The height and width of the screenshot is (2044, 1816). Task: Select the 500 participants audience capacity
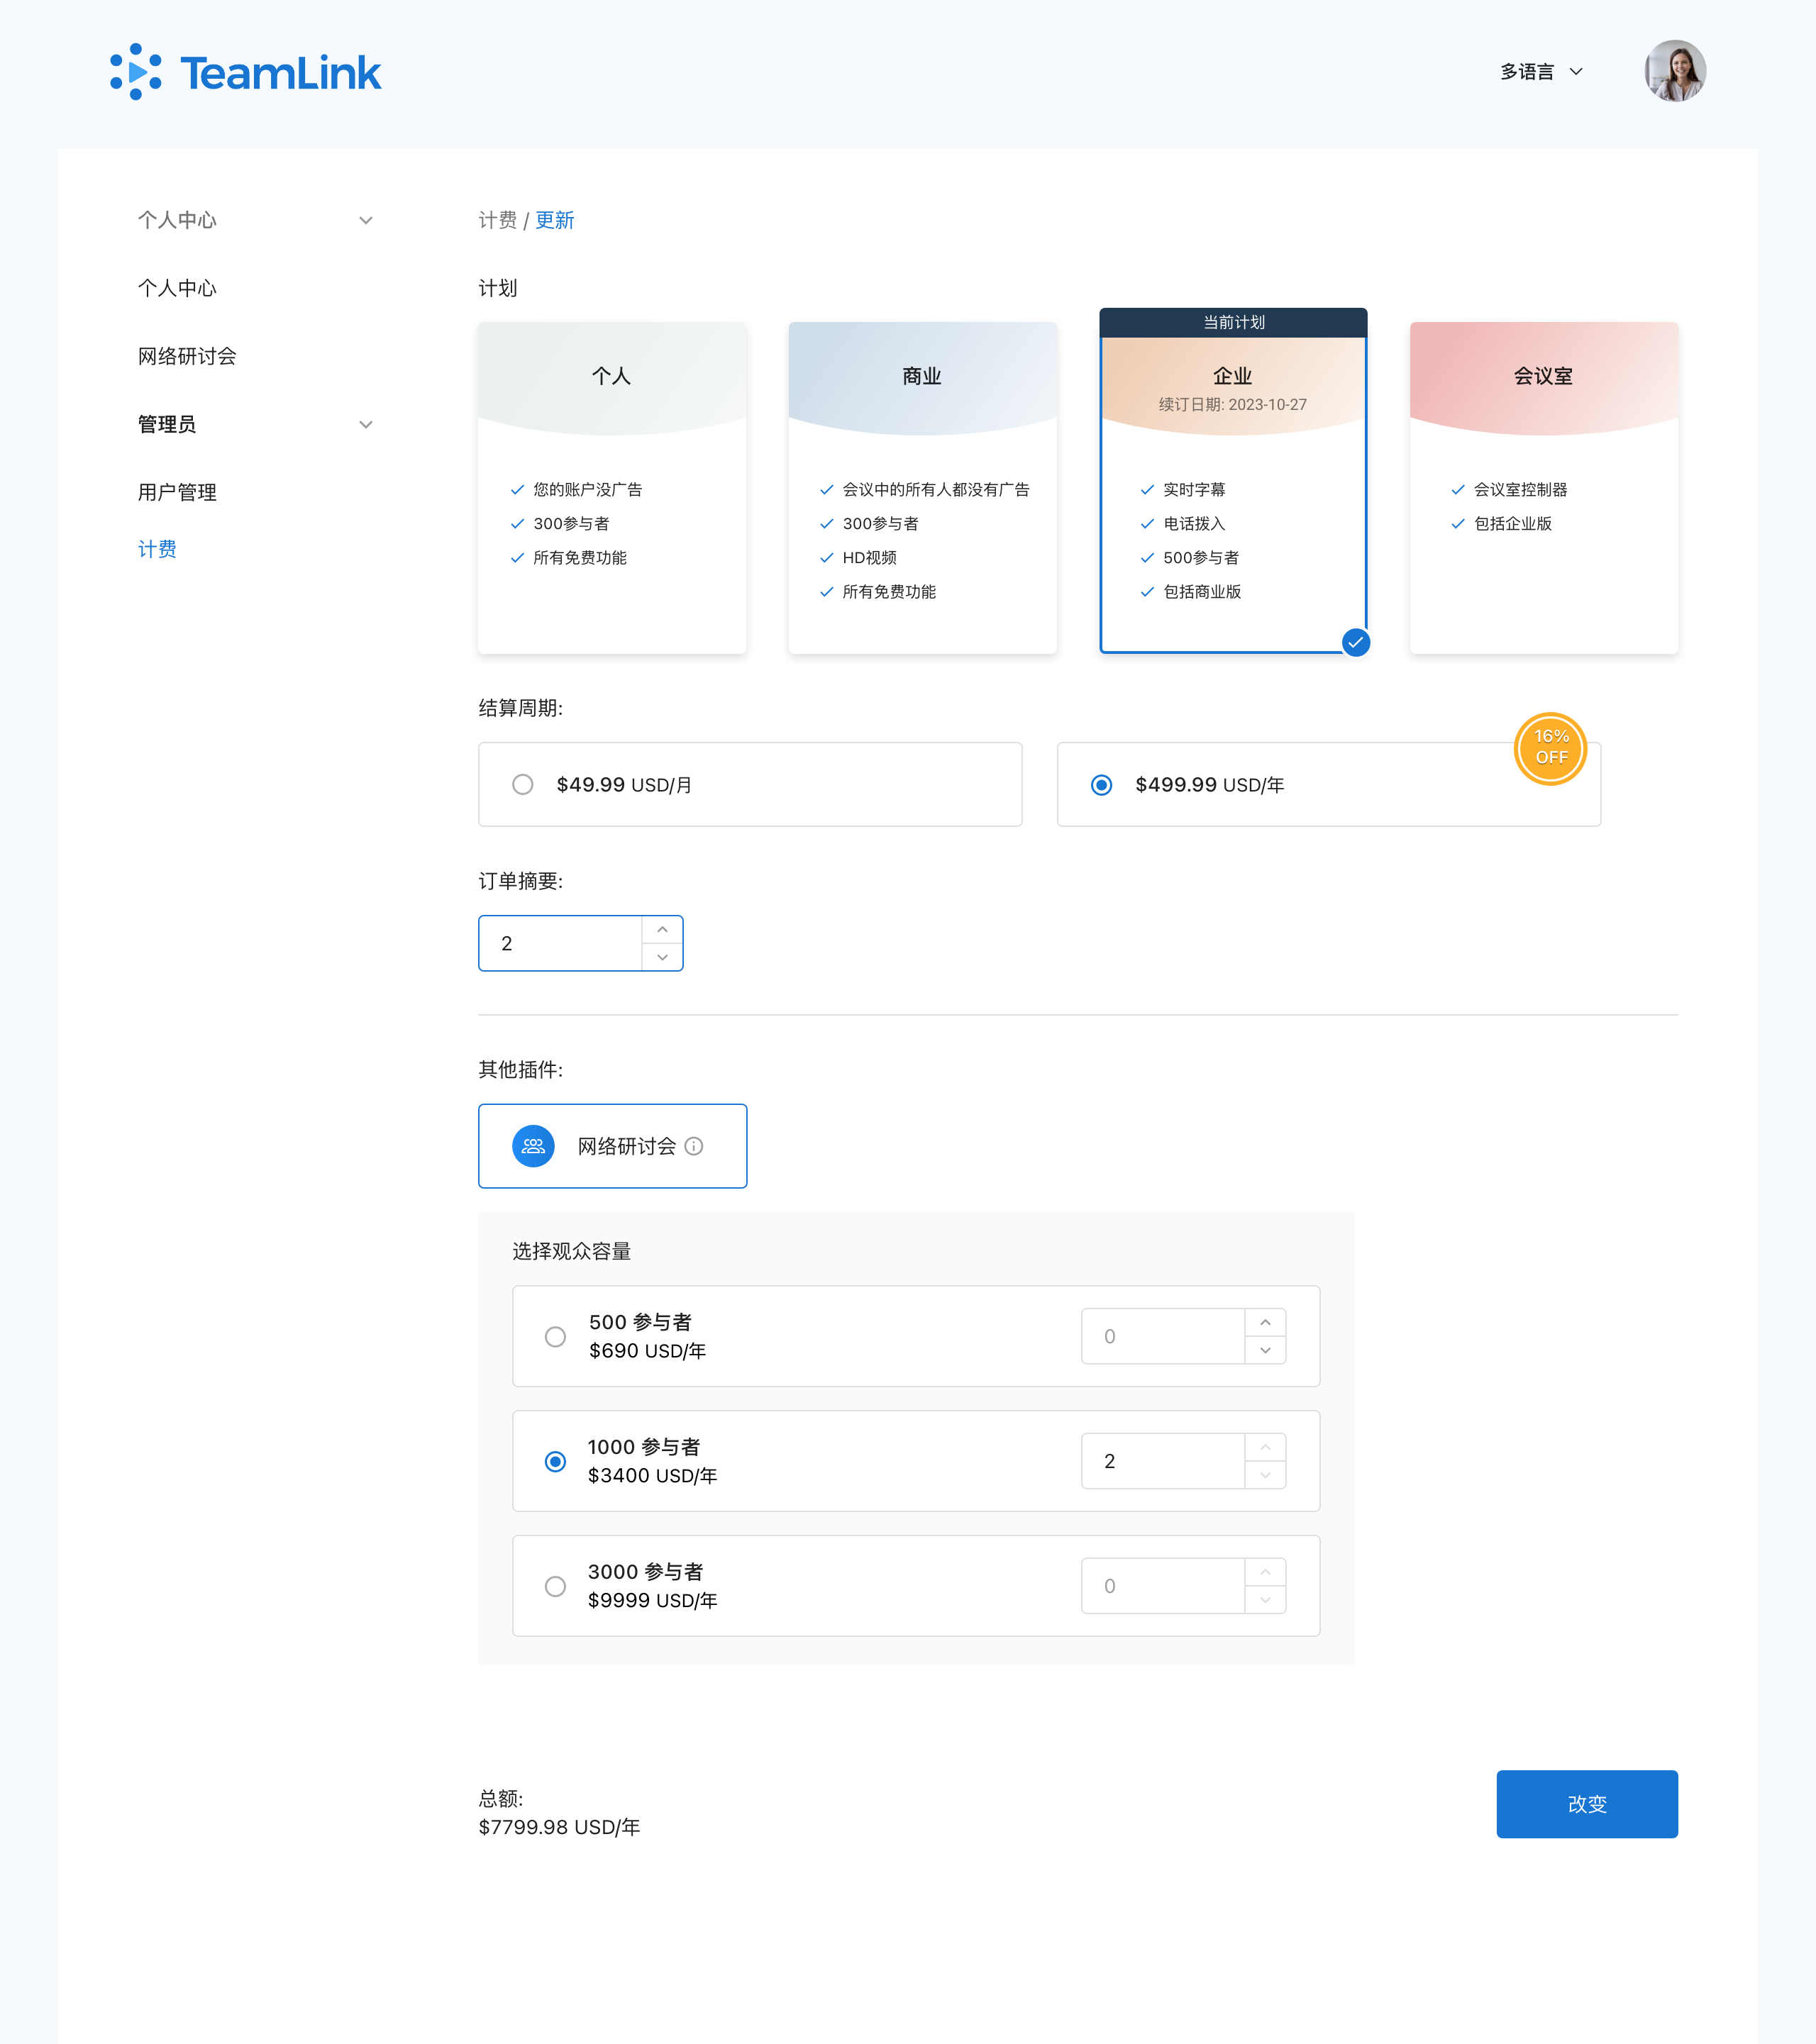pos(555,1337)
